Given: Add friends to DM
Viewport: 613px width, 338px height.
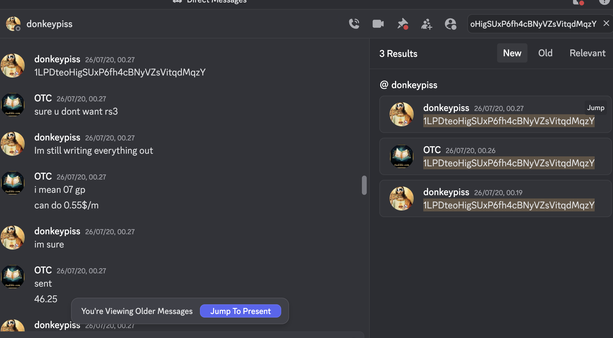Looking at the screenshot, I should [x=426, y=24].
